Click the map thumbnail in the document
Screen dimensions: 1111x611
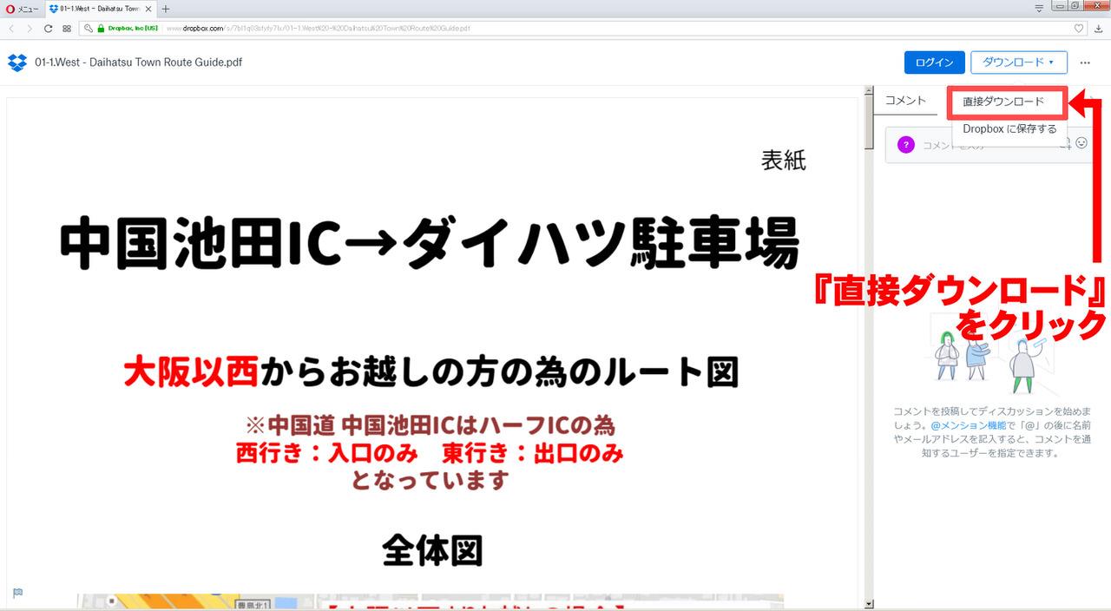pos(430,601)
